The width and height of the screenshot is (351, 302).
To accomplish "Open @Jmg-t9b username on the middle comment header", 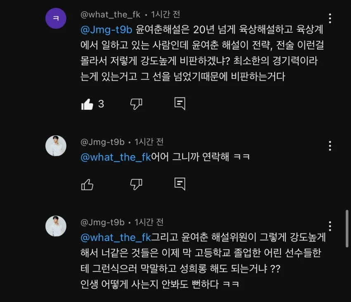I will (x=102, y=142).
